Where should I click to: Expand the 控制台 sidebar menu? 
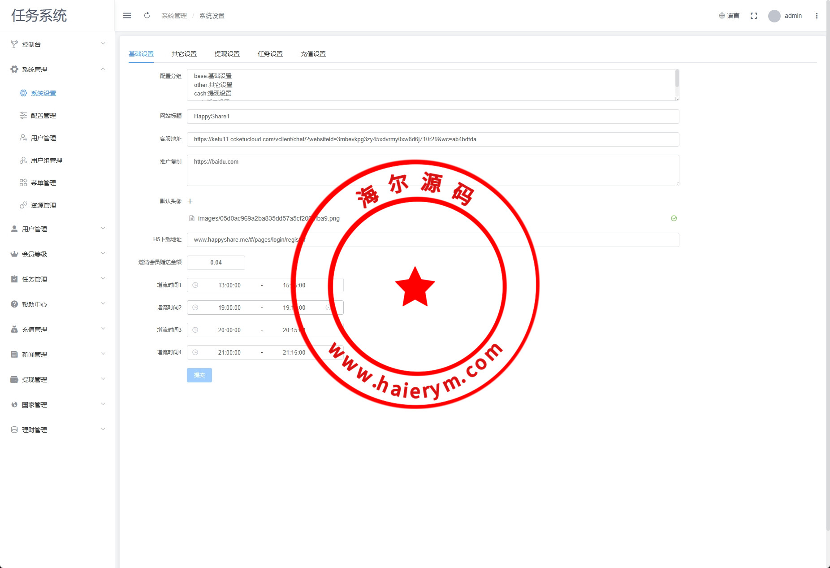pos(57,44)
